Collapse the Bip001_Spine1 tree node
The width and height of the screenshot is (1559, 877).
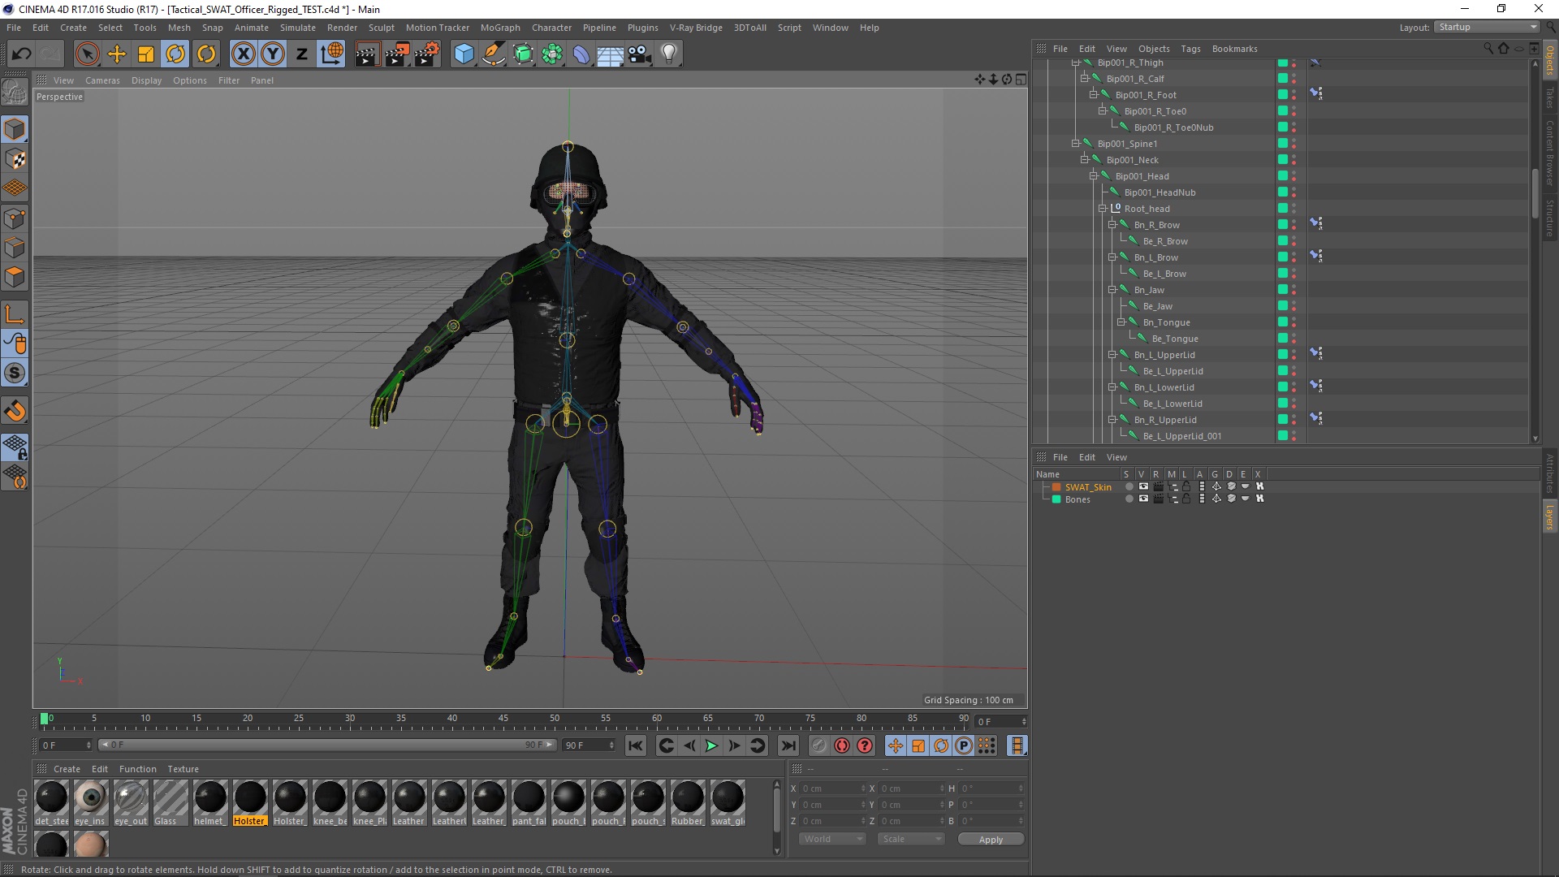[x=1076, y=144]
